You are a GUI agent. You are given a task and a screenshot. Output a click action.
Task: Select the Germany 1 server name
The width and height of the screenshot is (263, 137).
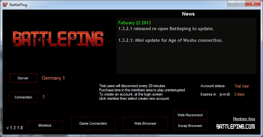click(53, 78)
